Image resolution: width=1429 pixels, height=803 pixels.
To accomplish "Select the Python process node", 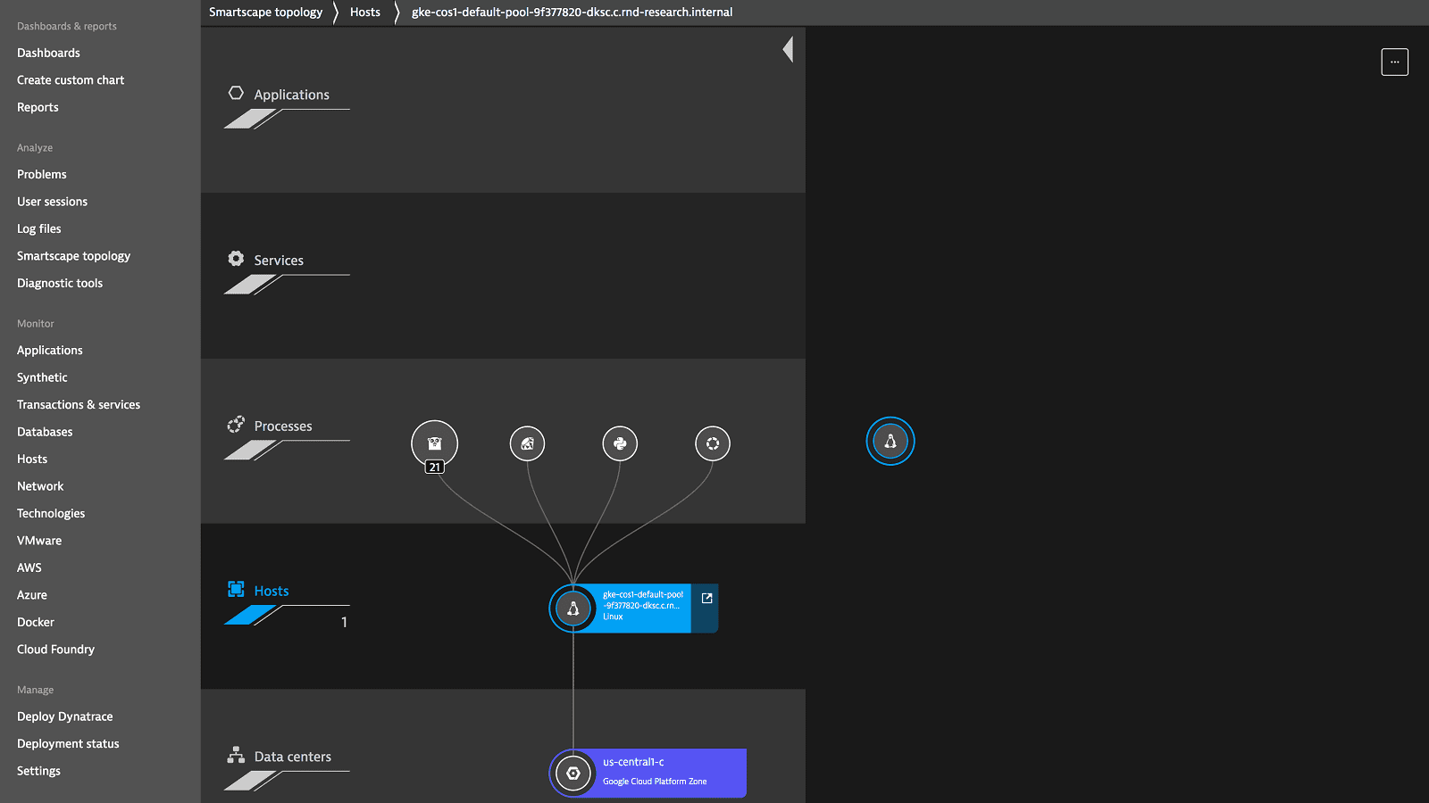I will 620,443.
